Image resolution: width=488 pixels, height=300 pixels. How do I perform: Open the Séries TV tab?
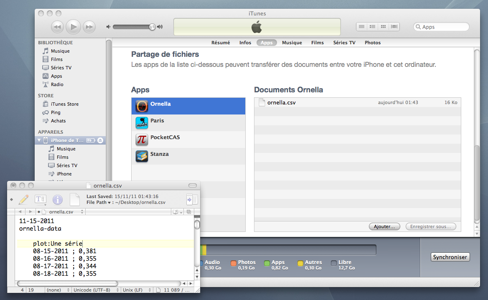click(x=344, y=43)
